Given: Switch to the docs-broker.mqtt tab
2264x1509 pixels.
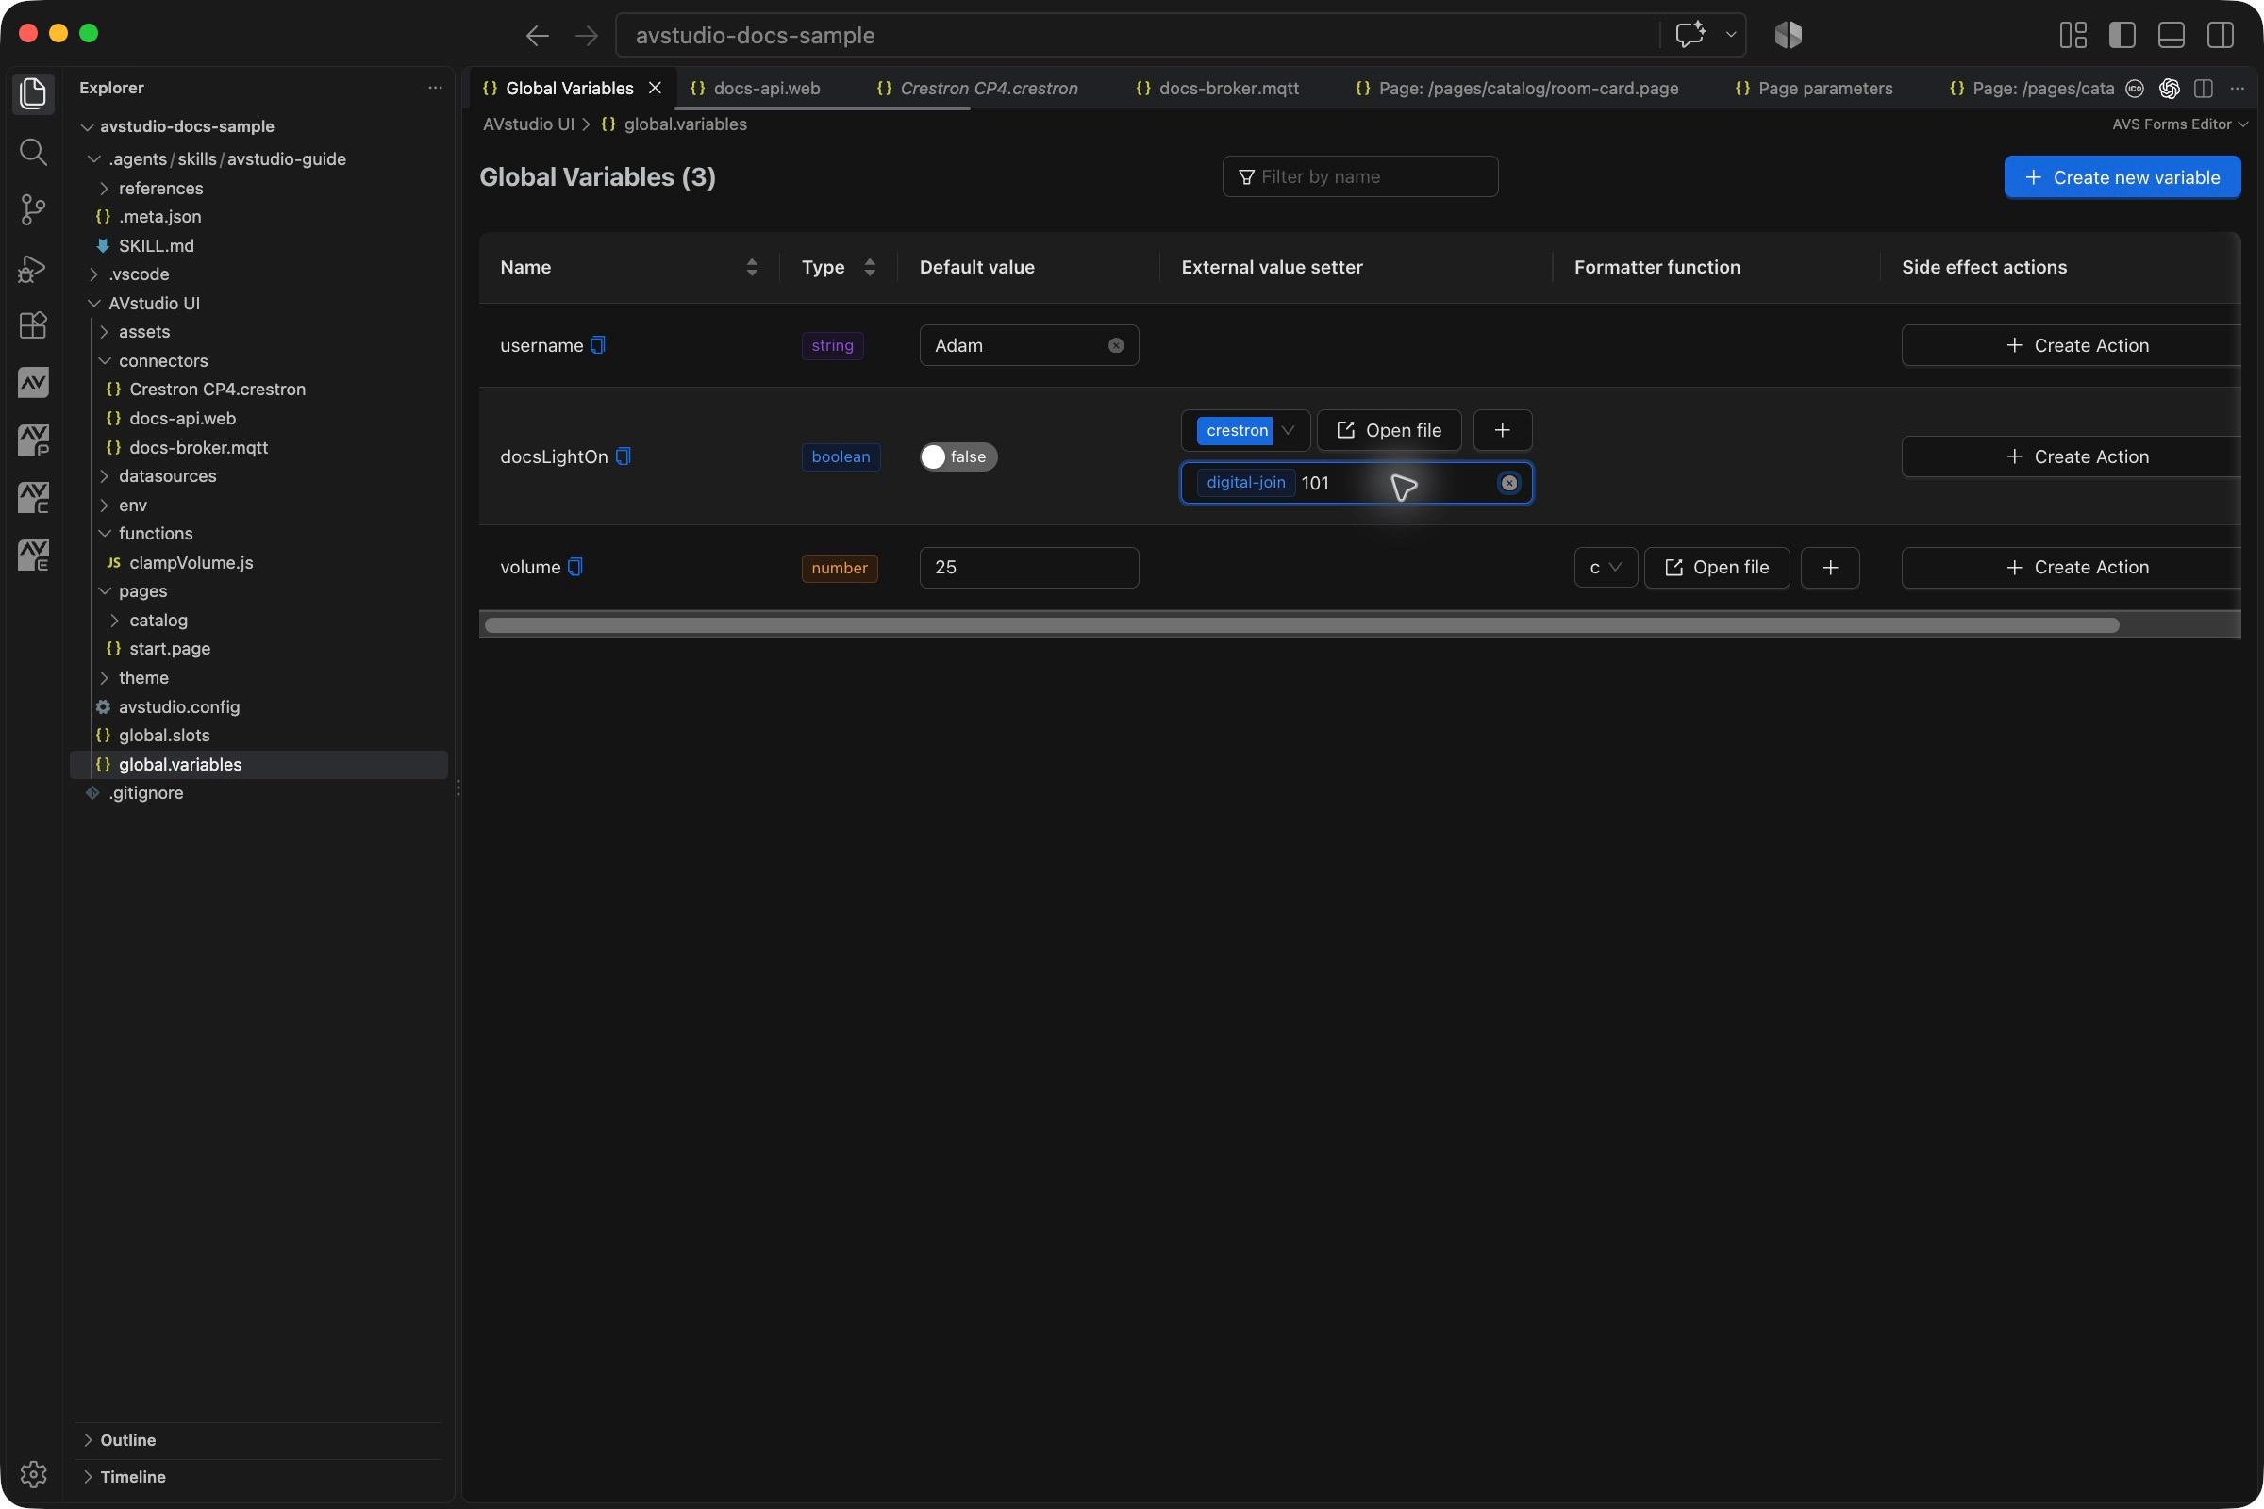Looking at the screenshot, I should coord(1228,89).
